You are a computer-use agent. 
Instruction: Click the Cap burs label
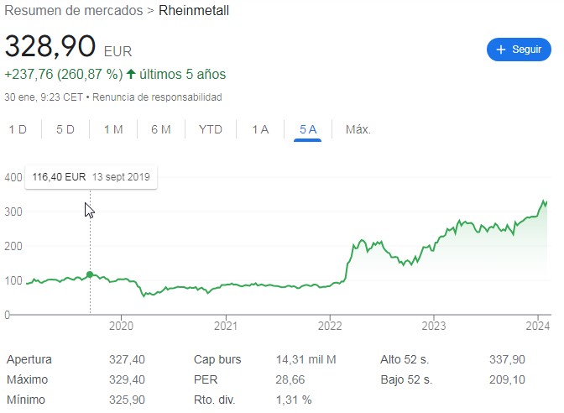pos(217,359)
